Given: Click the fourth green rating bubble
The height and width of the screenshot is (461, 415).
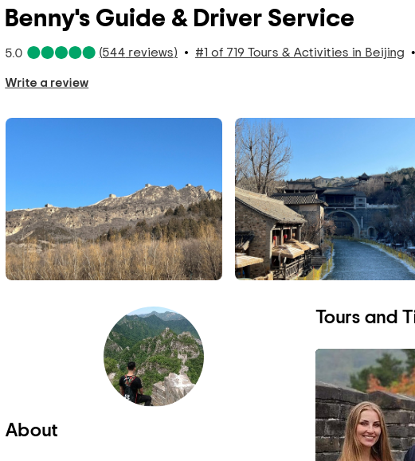Looking at the screenshot, I should pos(75,53).
